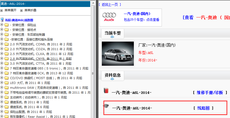Open the 线路图 link
The width and height of the screenshot is (230, 118).
[x=203, y=108]
